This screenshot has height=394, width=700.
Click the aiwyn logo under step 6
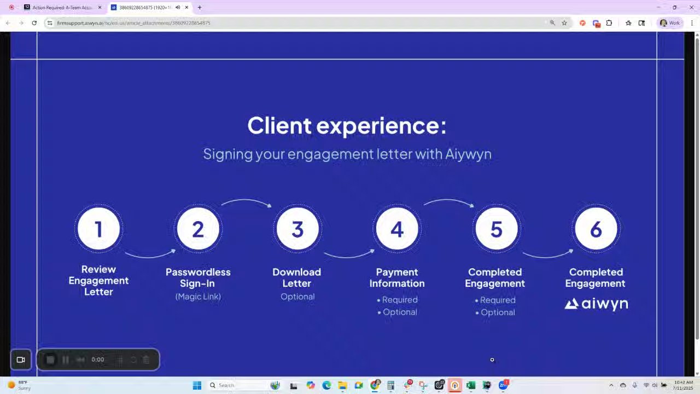click(x=596, y=304)
